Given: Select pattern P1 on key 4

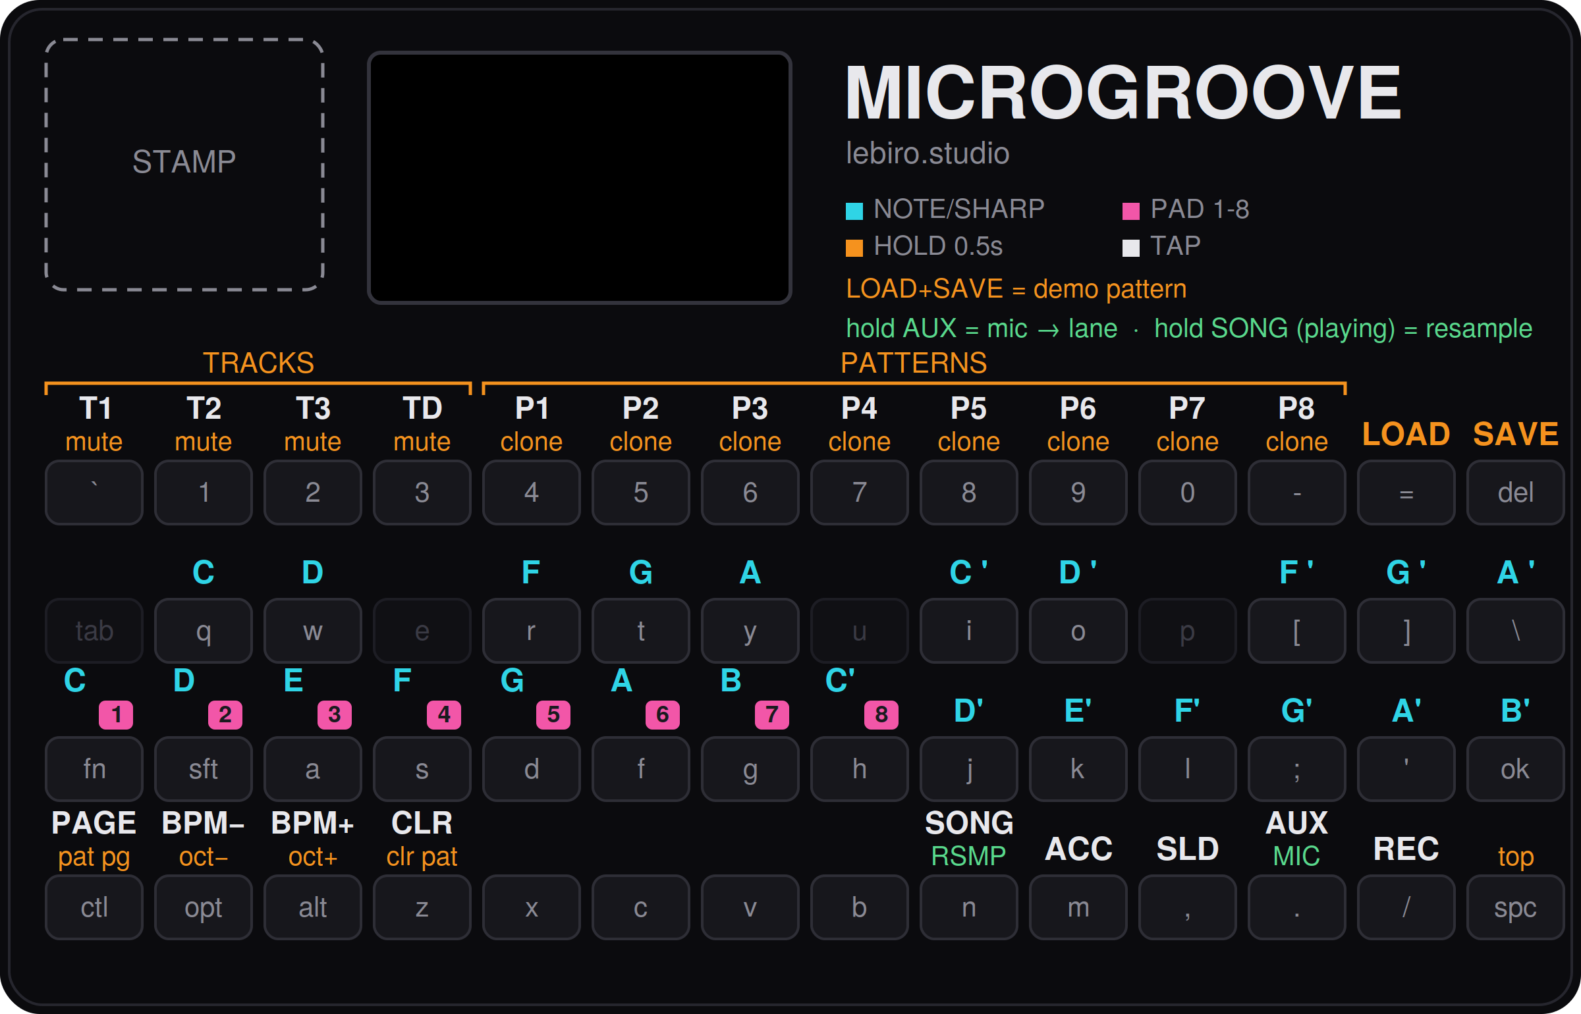Looking at the screenshot, I should click(x=532, y=493).
